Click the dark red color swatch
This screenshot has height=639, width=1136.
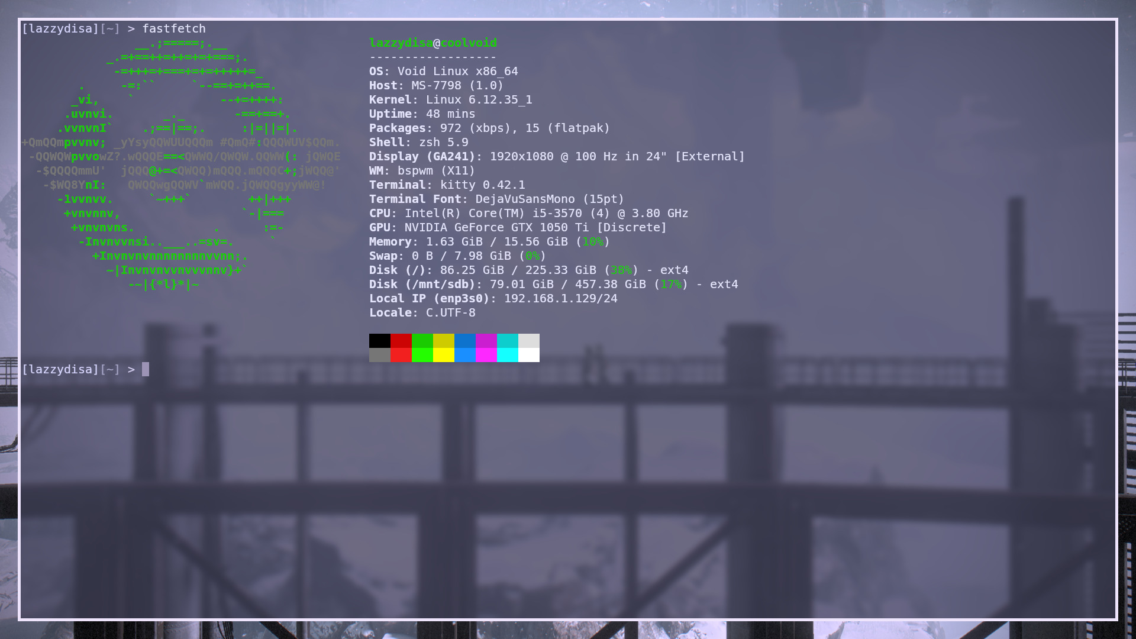(401, 340)
